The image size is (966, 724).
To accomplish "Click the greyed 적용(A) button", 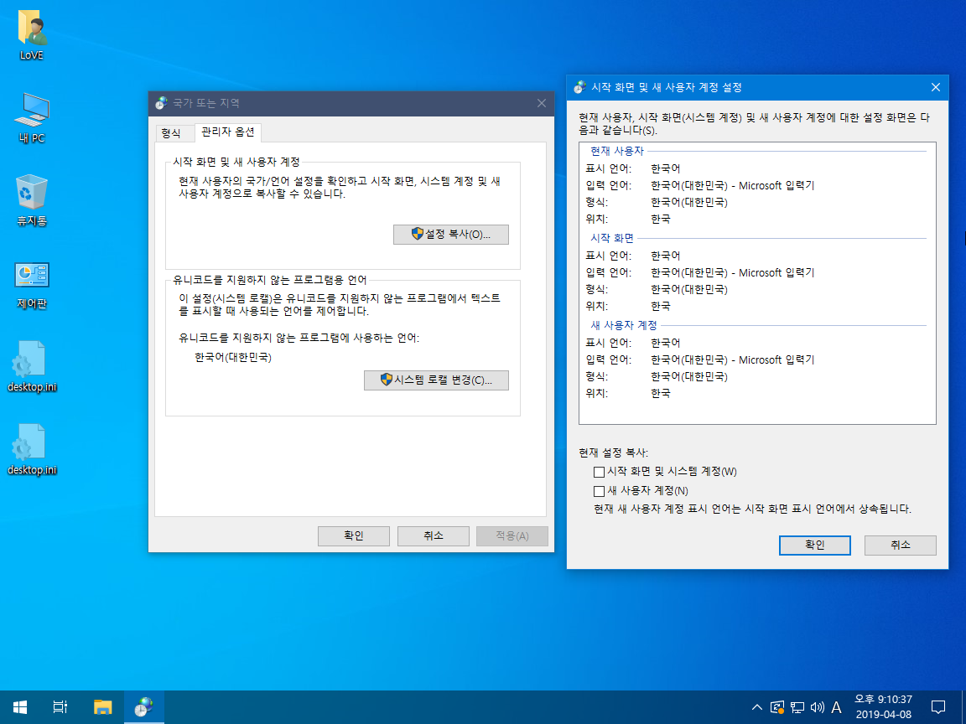I will pos(512,536).
